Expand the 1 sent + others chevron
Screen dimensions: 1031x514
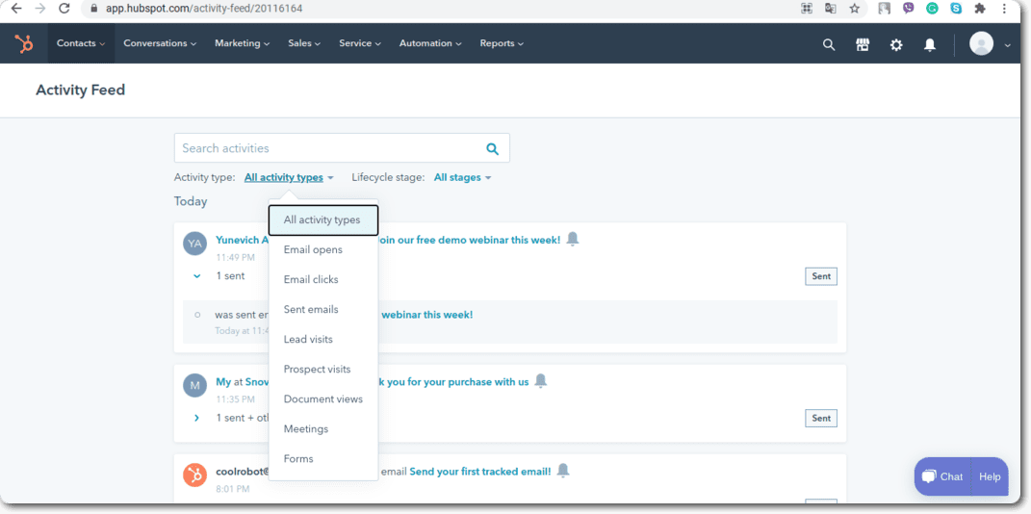pos(196,418)
